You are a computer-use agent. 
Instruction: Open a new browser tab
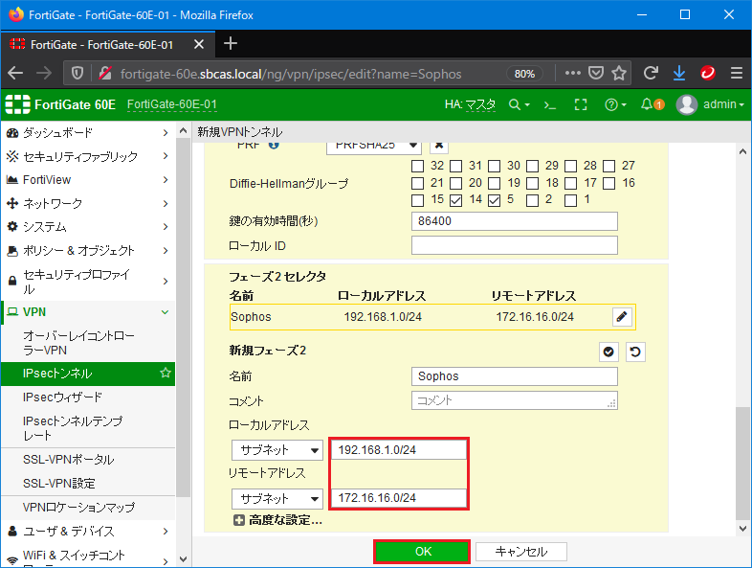pyautogui.click(x=231, y=44)
